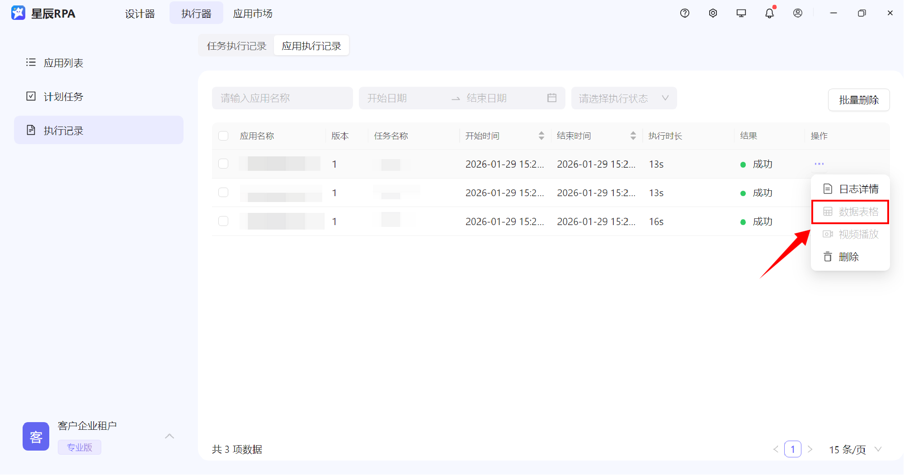
Task: Open the settings hexagon icon
Action: tap(713, 14)
